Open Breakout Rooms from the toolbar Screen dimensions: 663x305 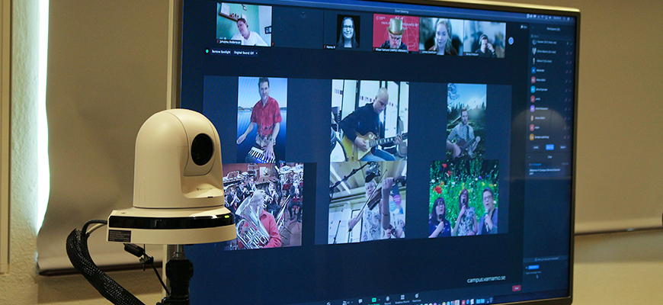point(402,298)
